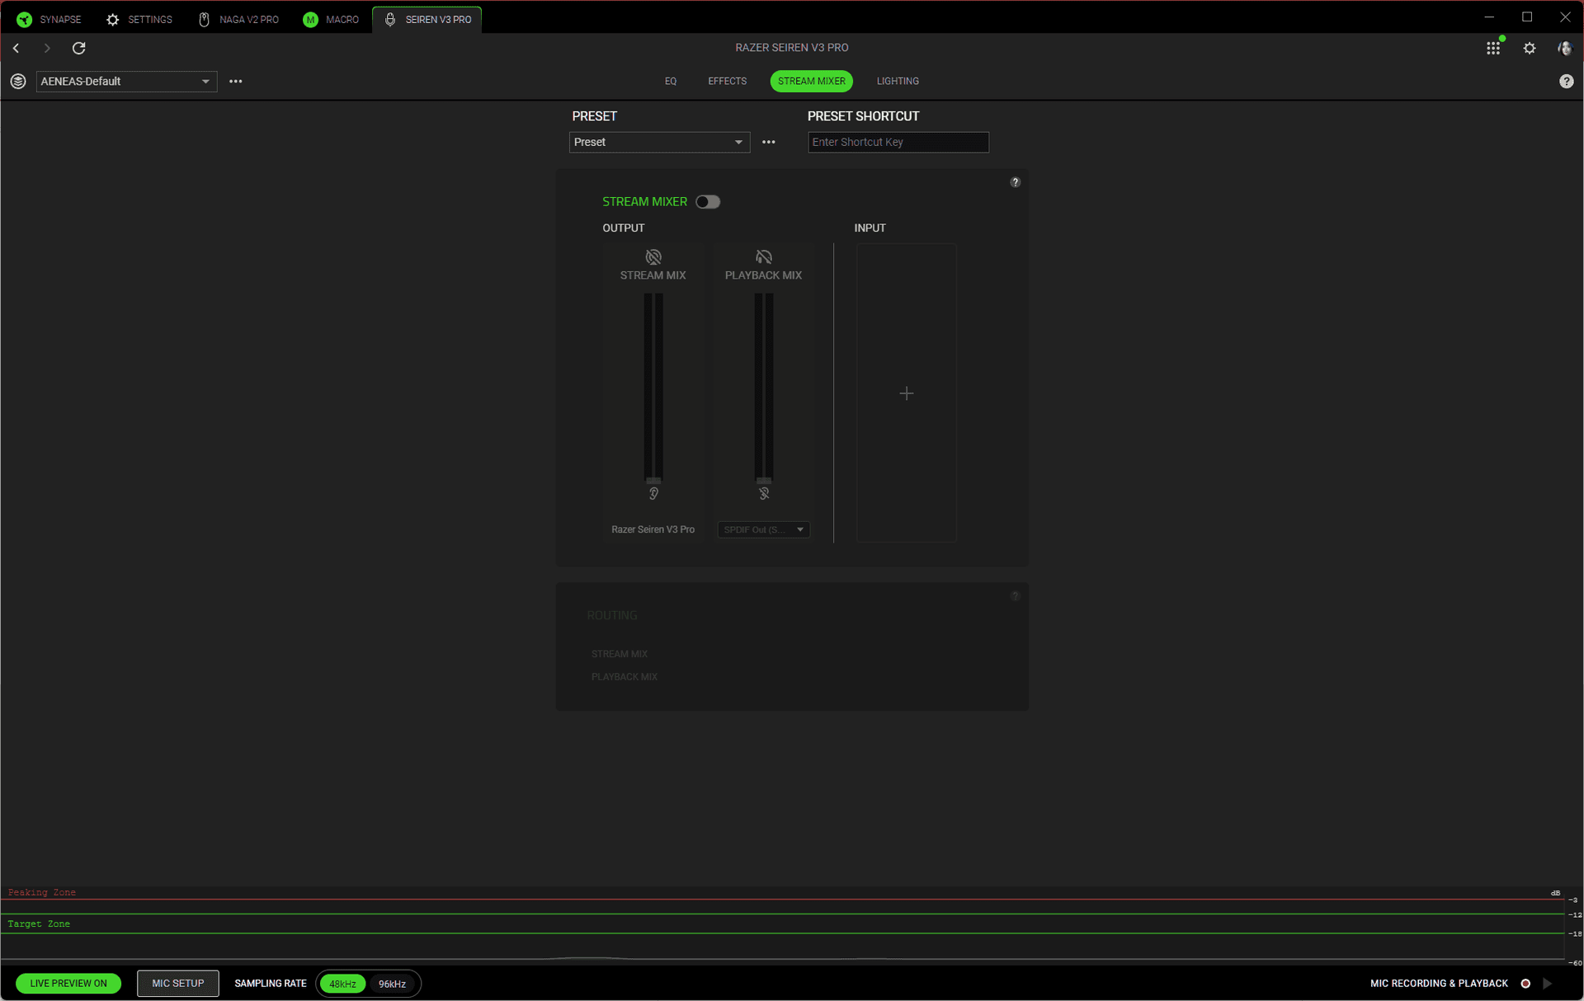Toggle the Stream Mixer switch on
The height and width of the screenshot is (1001, 1584).
click(708, 202)
